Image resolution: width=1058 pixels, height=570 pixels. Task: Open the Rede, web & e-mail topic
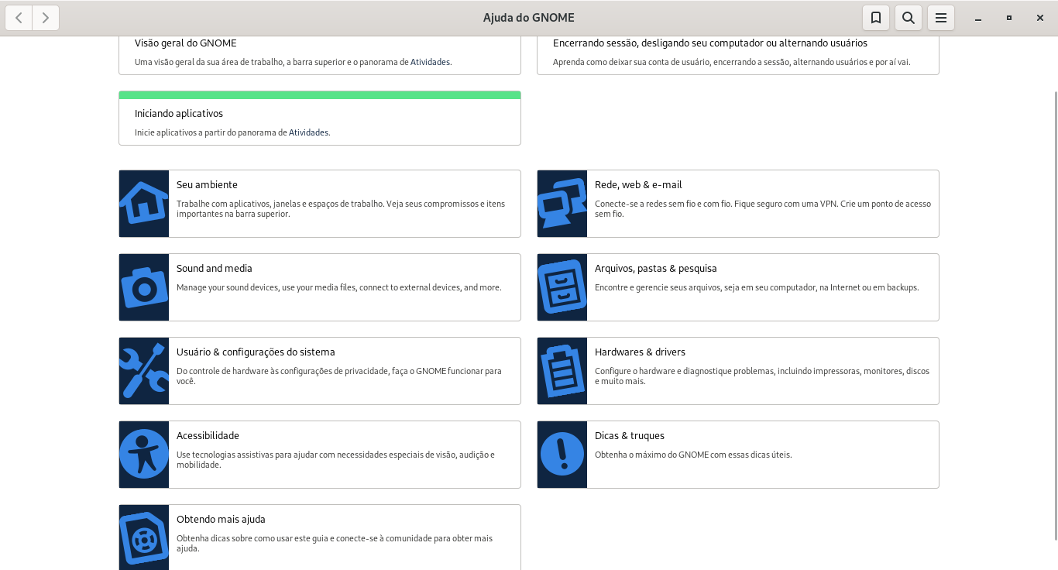pyautogui.click(x=738, y=204)
